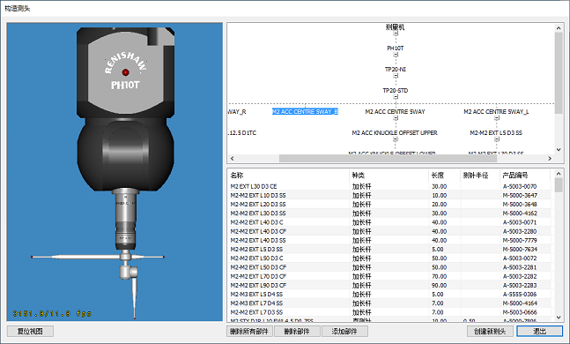This screenshot has width=570, height=344.
Task: Select the M2-M2 EXT L50 D3 C row
Action: [389, 258]
